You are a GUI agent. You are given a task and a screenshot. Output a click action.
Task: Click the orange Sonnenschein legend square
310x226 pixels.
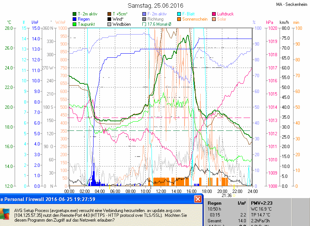(x=179, y=19)
